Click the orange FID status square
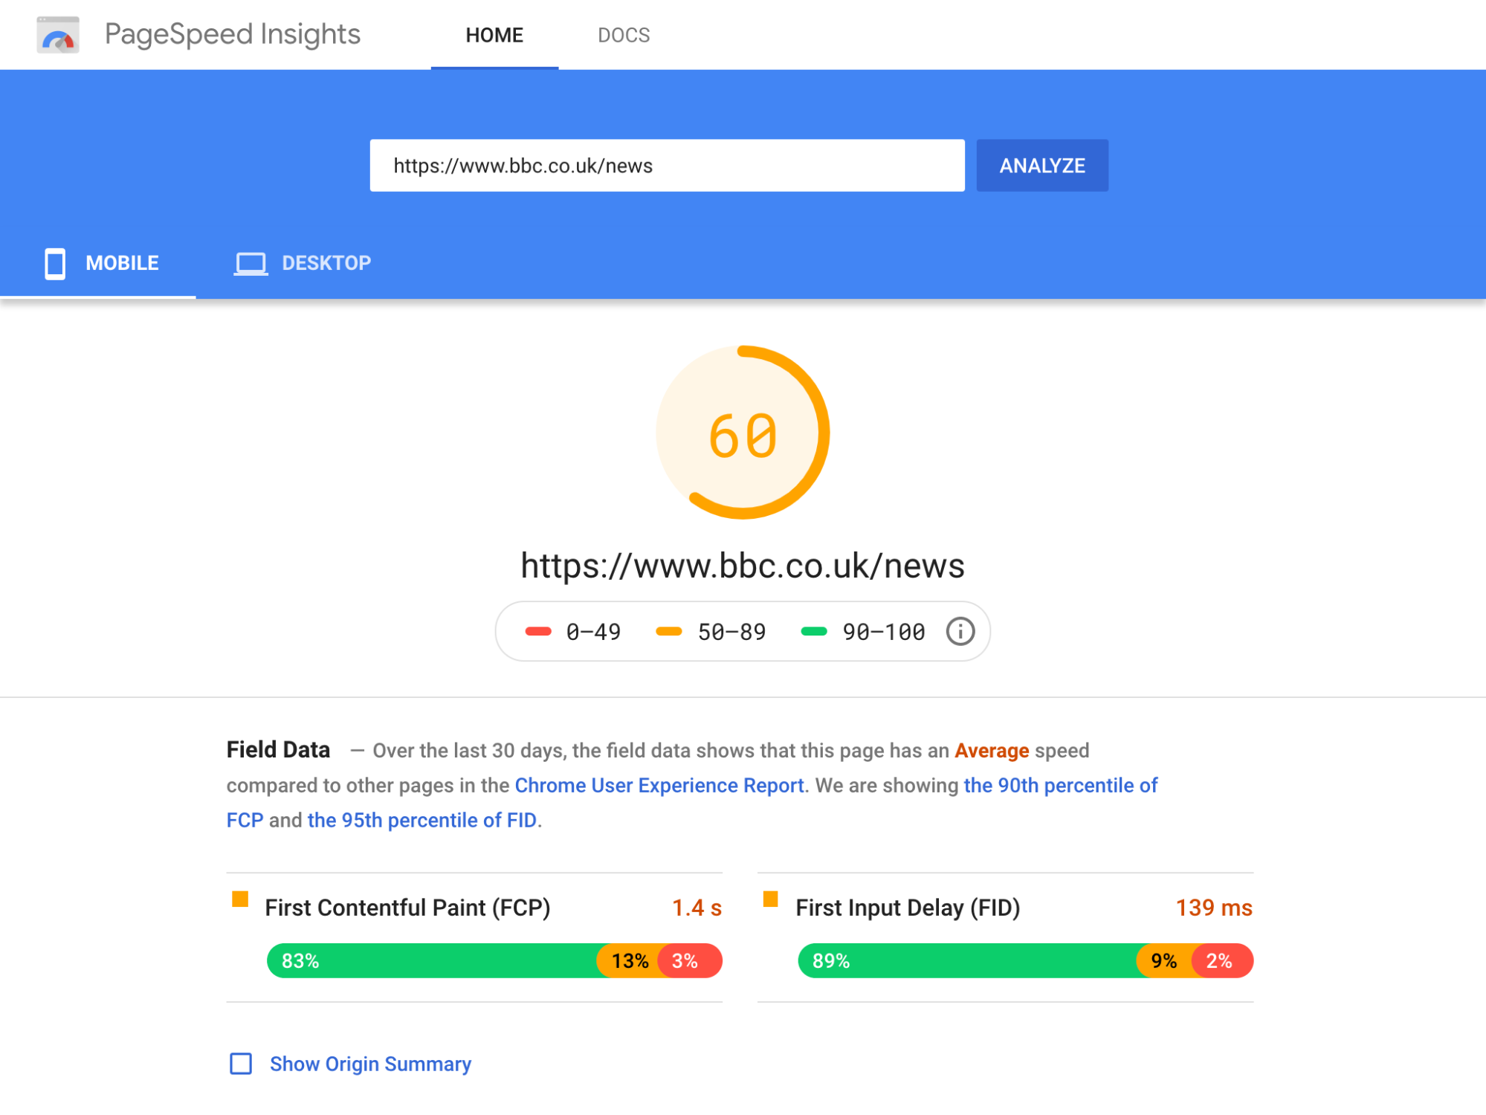Screen dimensions: 1486x1115 pos(771,899)
